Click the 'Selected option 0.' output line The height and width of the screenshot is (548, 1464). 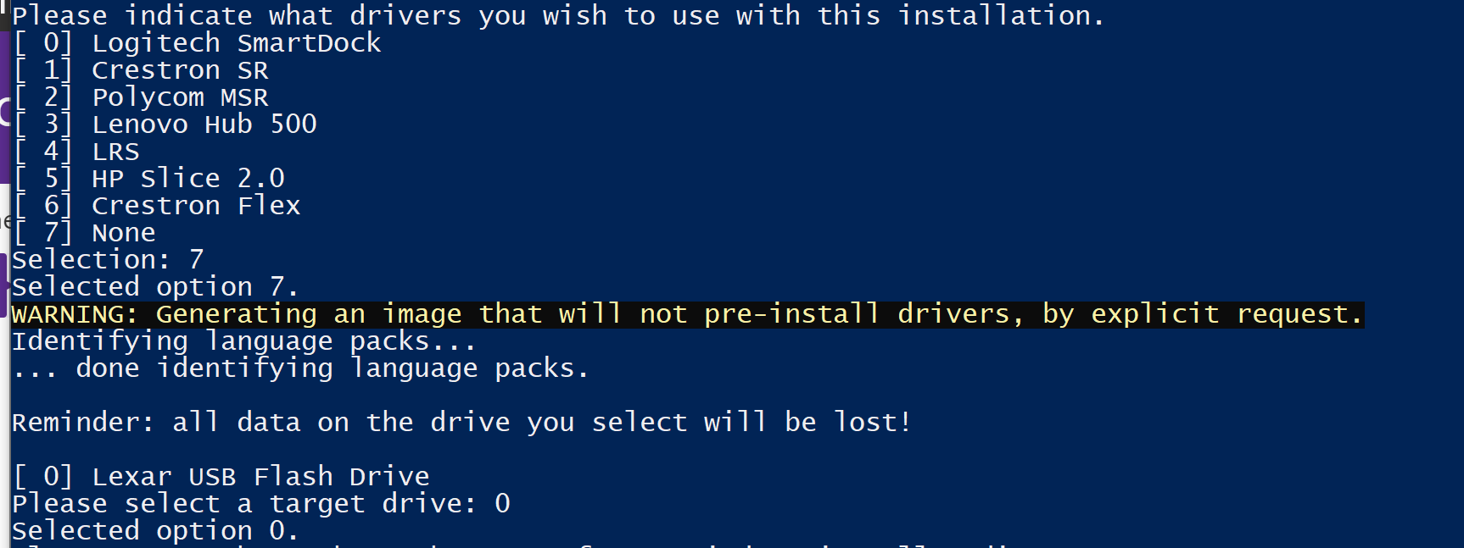(155, 531)
